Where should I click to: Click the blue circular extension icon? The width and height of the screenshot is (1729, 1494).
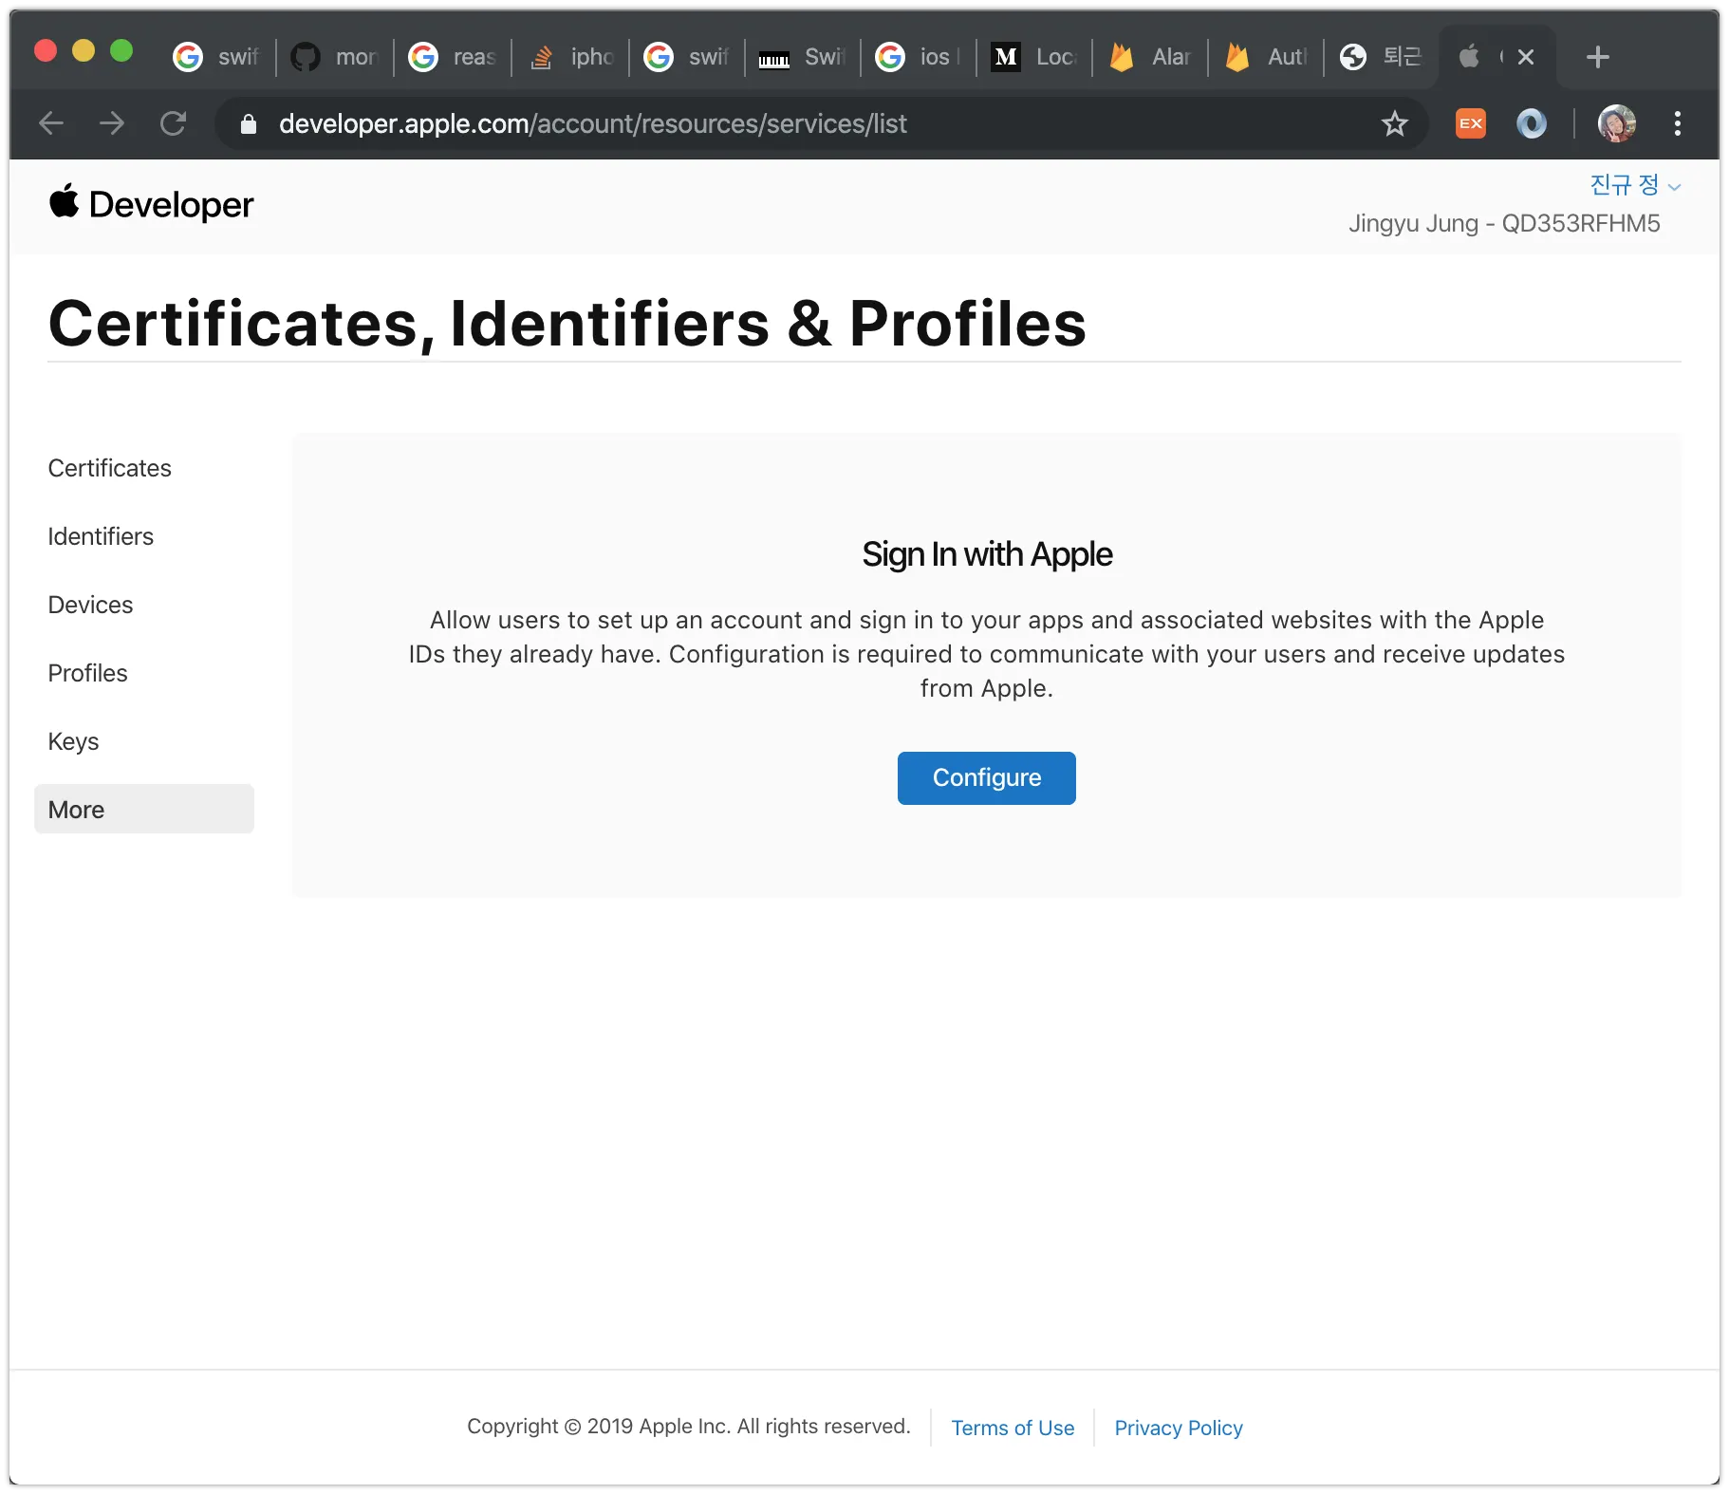coord(1531,123)
